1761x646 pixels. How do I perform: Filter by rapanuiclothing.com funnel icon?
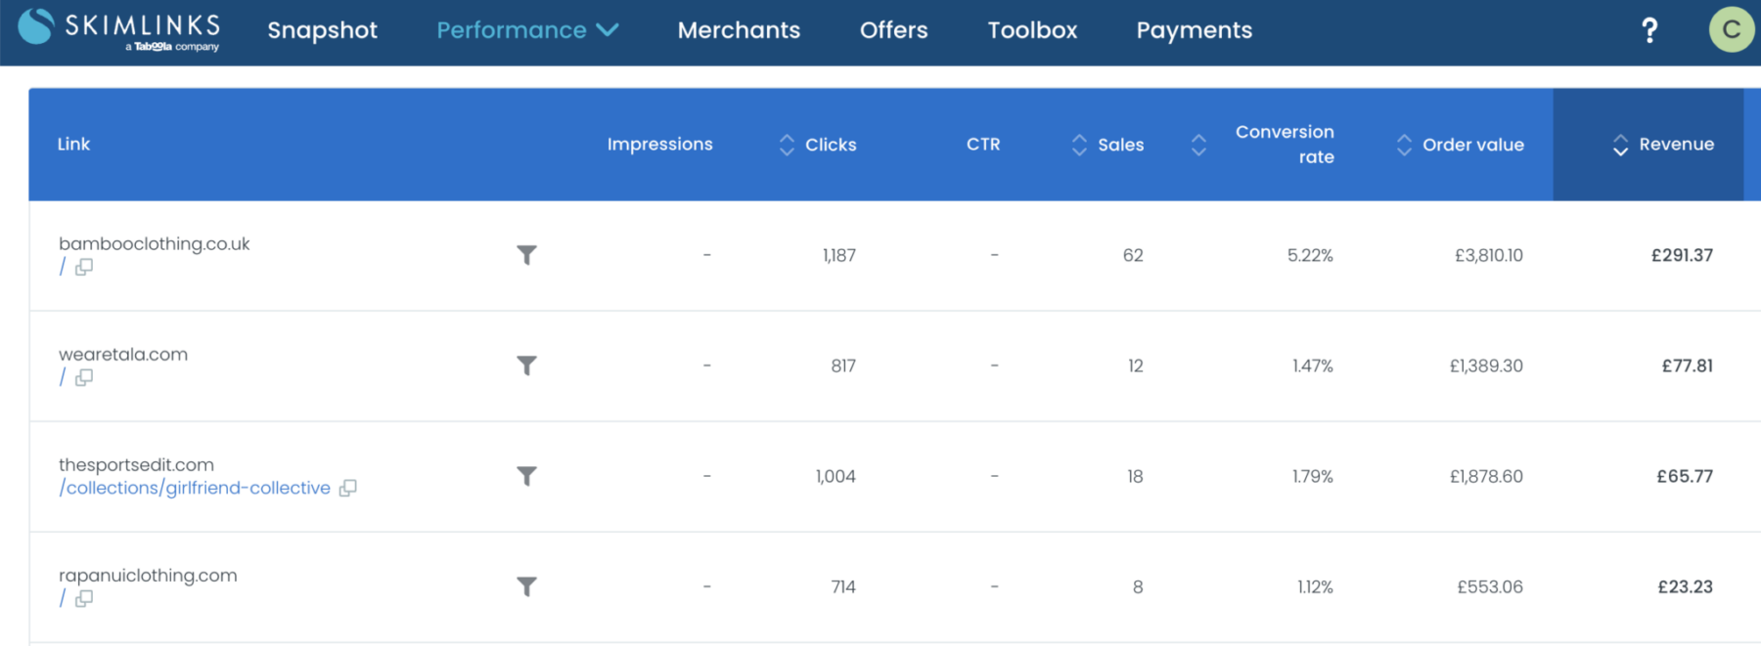tap(526, 586)
